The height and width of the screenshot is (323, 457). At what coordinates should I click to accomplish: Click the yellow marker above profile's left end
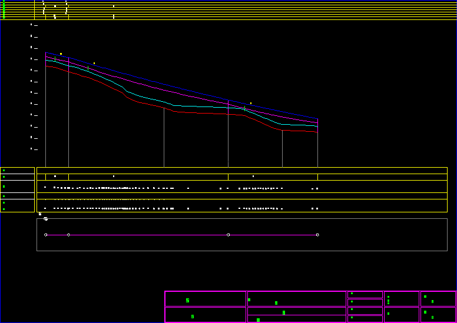(x=61, y=54)
